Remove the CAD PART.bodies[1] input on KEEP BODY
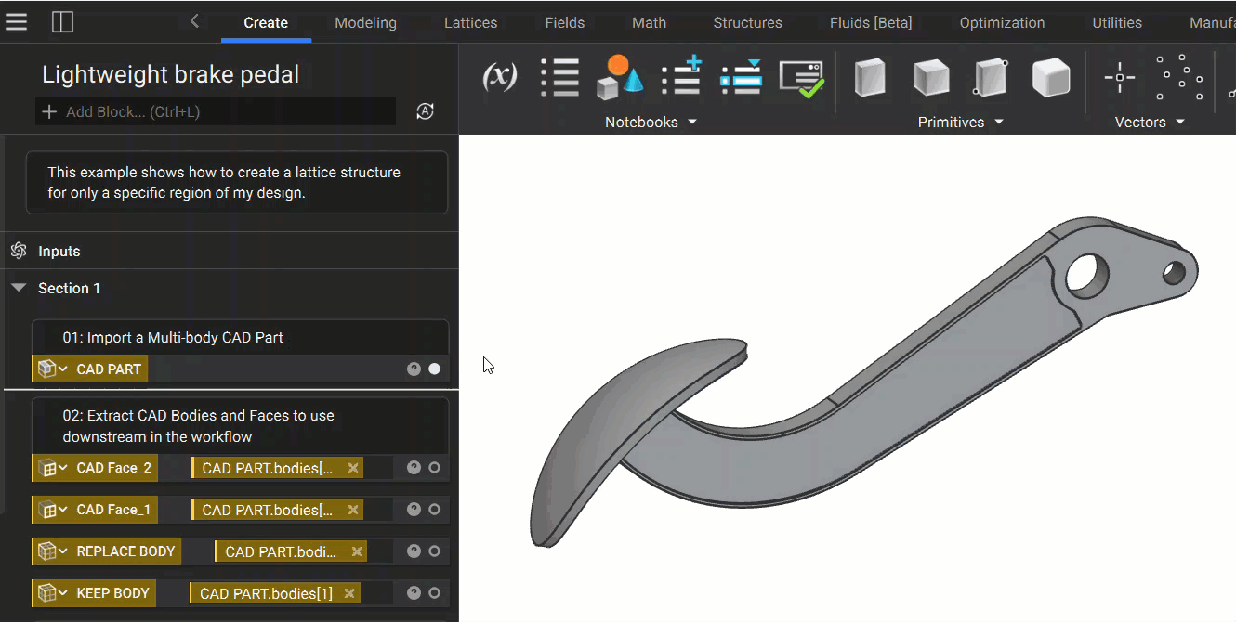 point(349,592)
